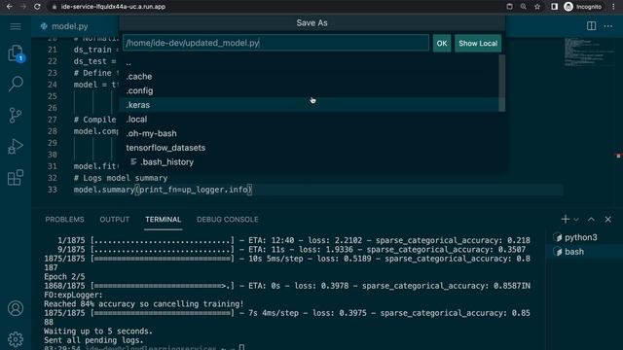Focus the Save As file path field

(275, 43)
